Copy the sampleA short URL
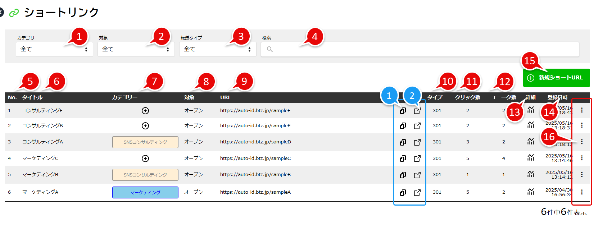The height and width of the screenshot is (225, 594). (403, 193)
